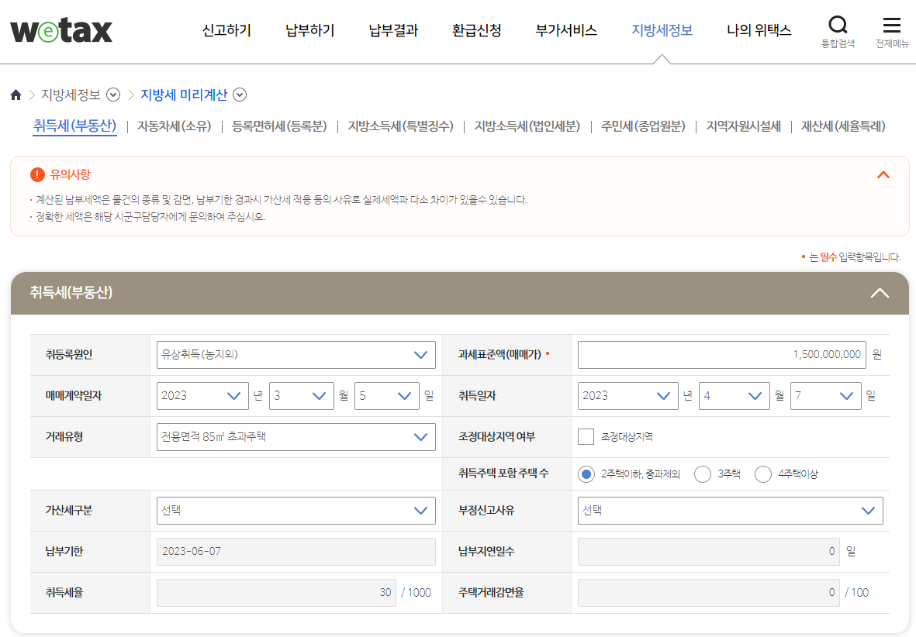Open the 부가서비스 menu
This screenshot has height=637, width=916.
[x=566, y=30]
